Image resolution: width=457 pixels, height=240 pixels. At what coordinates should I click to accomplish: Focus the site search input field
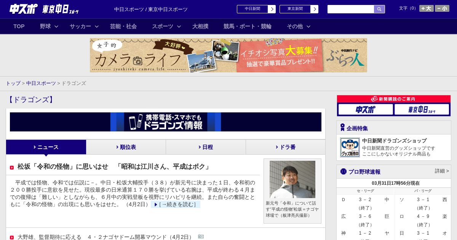tap(351, 9)
